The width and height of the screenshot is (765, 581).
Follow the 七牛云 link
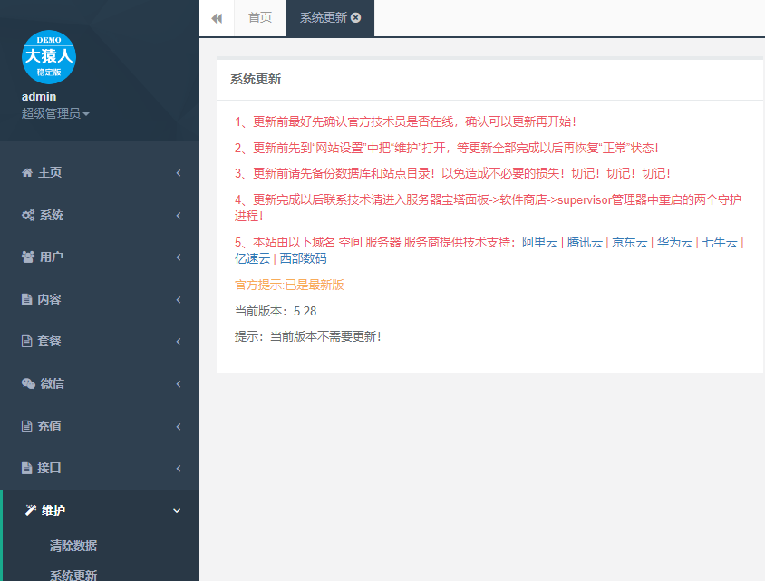pos(720,242)
